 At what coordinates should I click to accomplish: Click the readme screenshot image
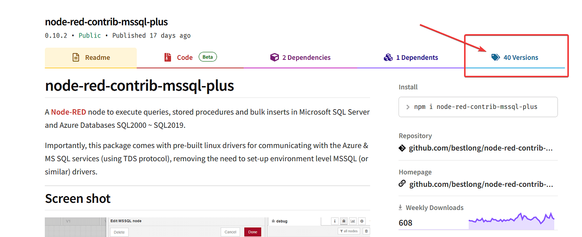coord(207,227)
